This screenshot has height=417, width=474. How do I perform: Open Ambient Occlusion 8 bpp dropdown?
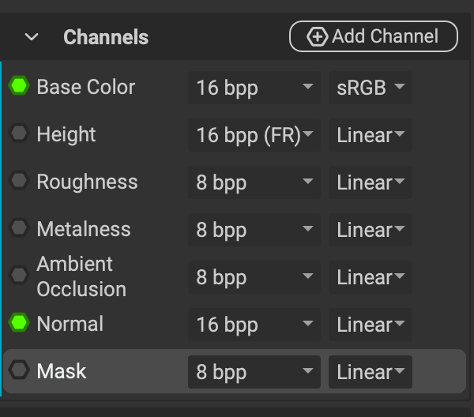[x=254, y=277]
